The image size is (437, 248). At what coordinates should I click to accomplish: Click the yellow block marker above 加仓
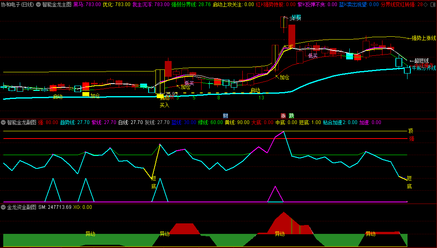click(x=86, y=94)
